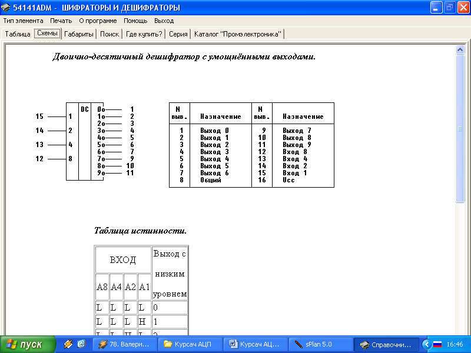Click the H cell in truth table

[144, 322]
